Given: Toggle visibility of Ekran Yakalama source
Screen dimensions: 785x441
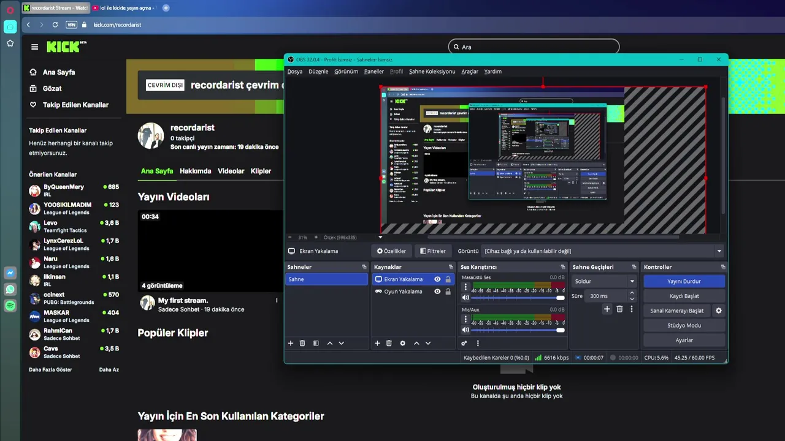Looking at the screenshot, I should coord(437,279).
